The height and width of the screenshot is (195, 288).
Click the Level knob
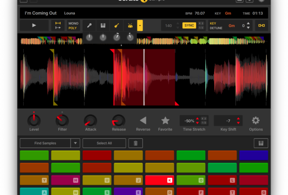click(34, 120)
